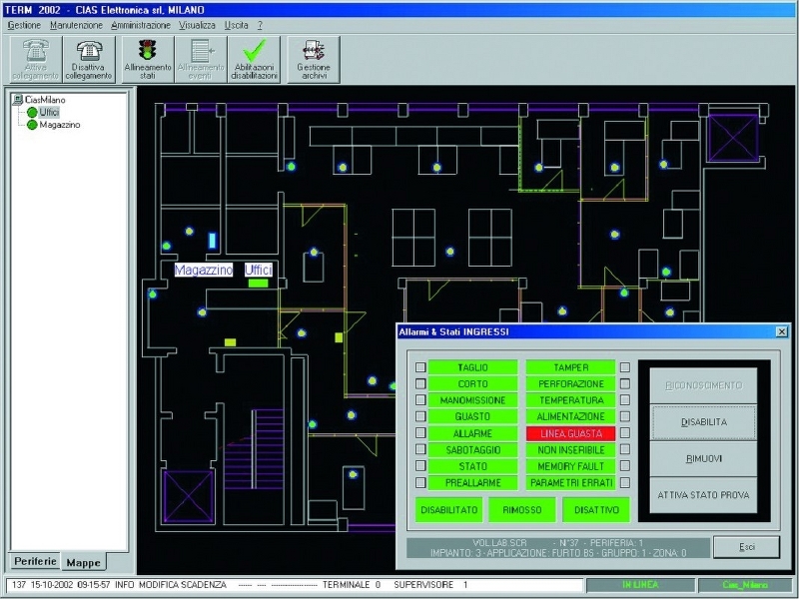This screenshot has width=799, height=599.
Task: Open the Manutenzione menu
Action: [76, 24]
